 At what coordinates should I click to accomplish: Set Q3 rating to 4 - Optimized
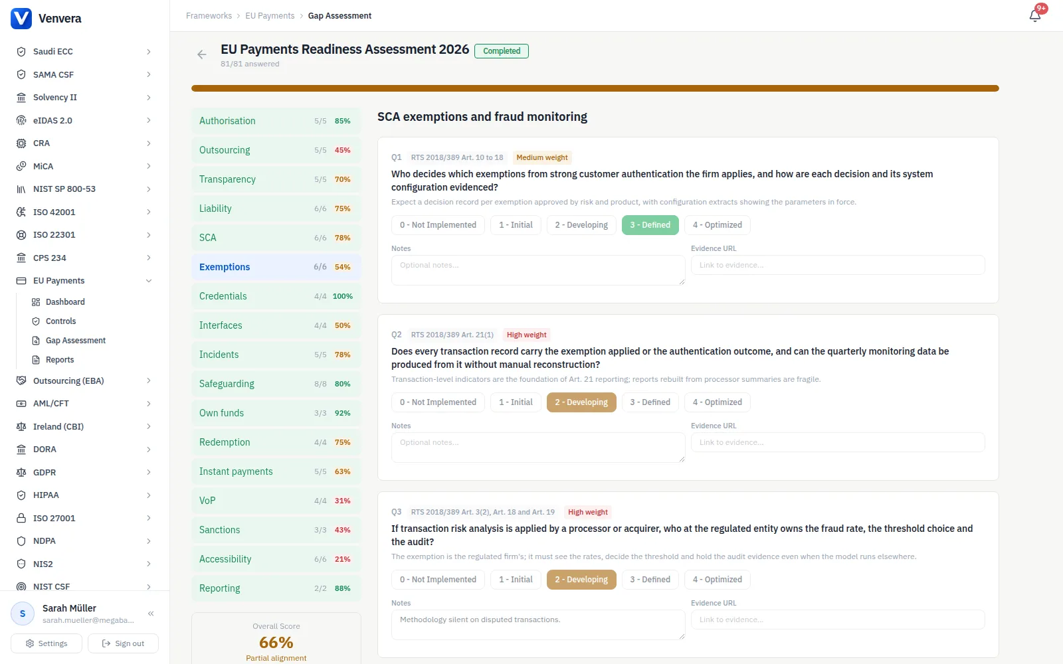[718, 580]
